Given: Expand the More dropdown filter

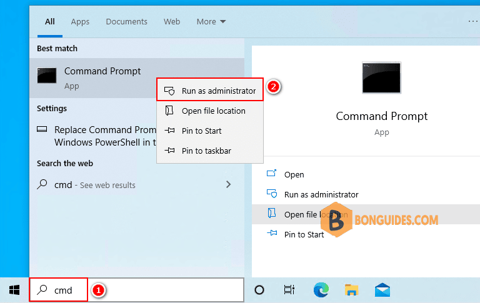Looking at the screenshot, I should [211, 21].
